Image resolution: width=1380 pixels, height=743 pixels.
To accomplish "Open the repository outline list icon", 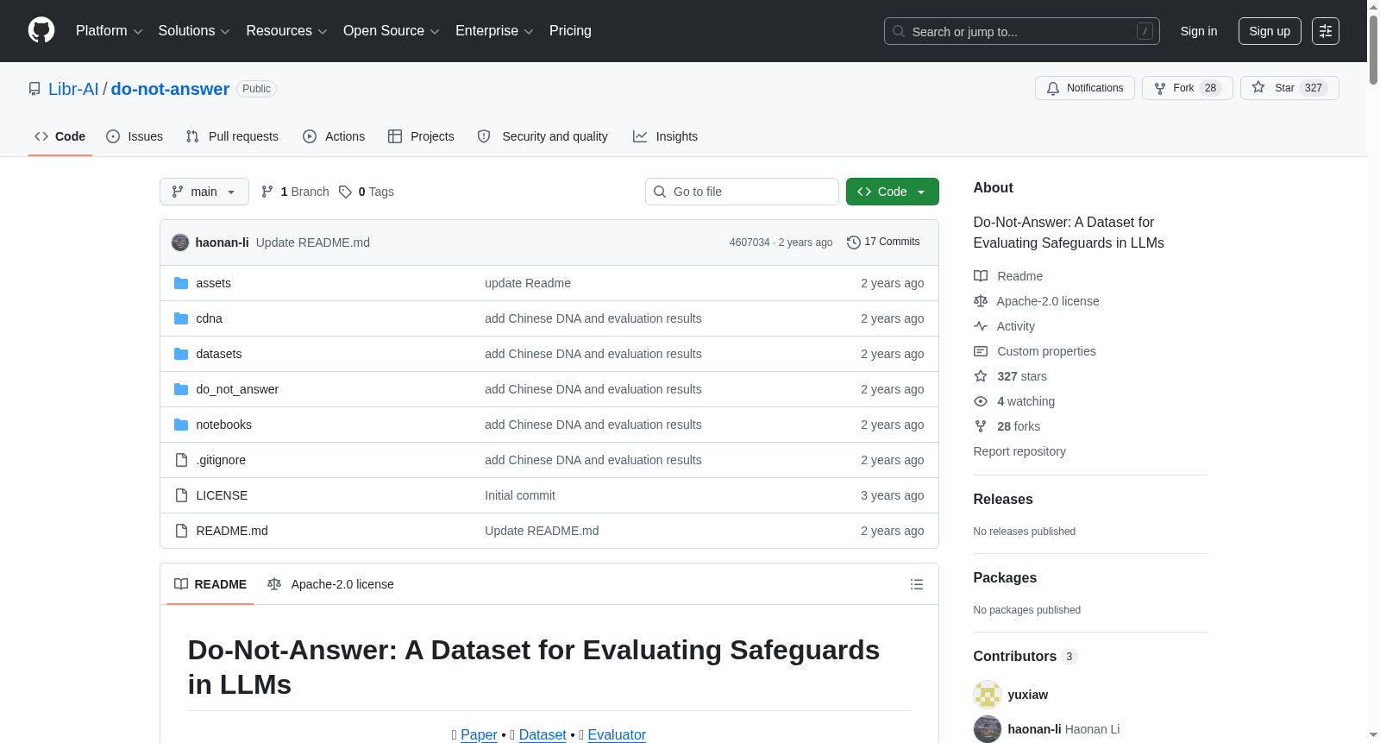I will [x=917, y=584].
